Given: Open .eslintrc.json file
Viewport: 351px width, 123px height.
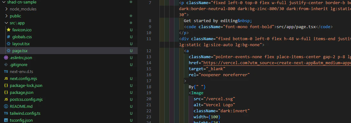Looking at the screenshot, I should point(21,58).
